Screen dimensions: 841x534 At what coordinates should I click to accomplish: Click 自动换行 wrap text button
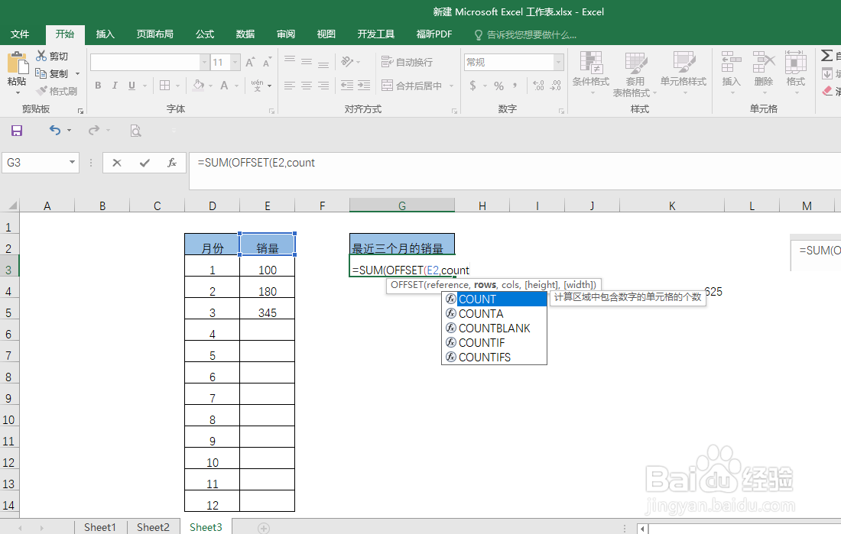[x=407, y=62]
